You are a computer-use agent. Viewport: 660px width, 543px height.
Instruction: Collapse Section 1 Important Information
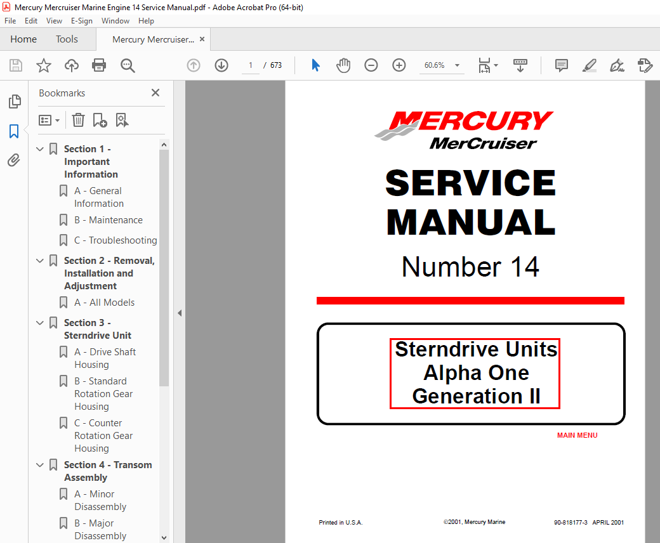[x=40, y=149]
